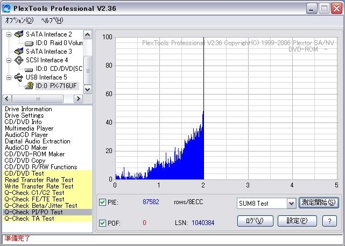This screenshot has height=246, width=345.
Task: Click the Raid 0 Volume drive icon
Action: pyautogui.click(x=29, y=43)
